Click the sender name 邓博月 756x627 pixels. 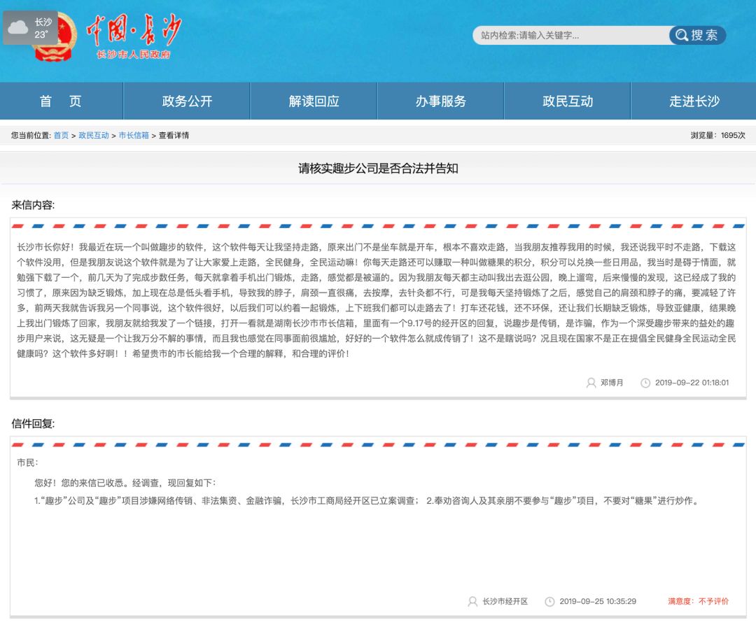612,383
